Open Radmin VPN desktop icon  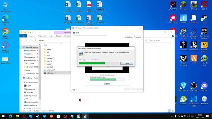click(183, 87)
